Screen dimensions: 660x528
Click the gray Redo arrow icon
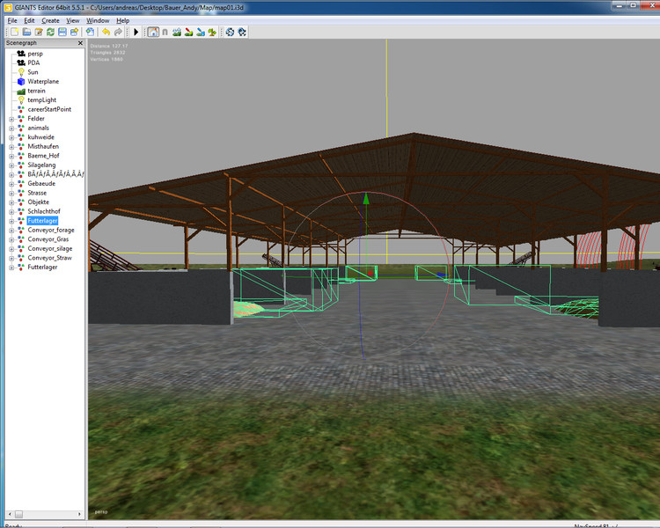(x=118, y=32)
